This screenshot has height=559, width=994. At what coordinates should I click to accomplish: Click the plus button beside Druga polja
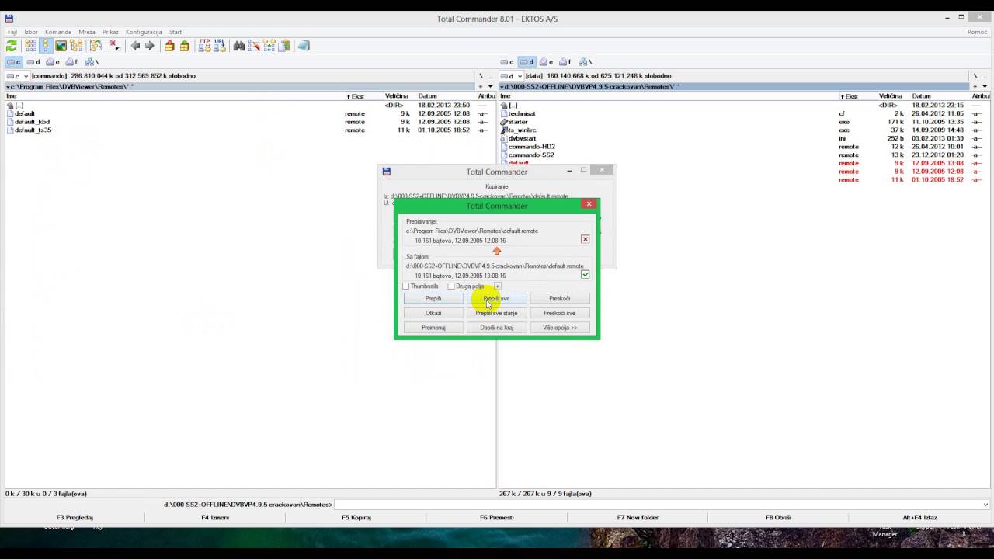pyautogui.click(x=497, y=286)
